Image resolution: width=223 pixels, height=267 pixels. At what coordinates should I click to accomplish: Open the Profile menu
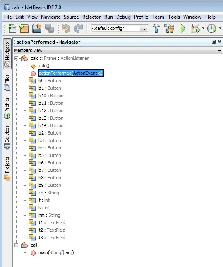[141, 17]
